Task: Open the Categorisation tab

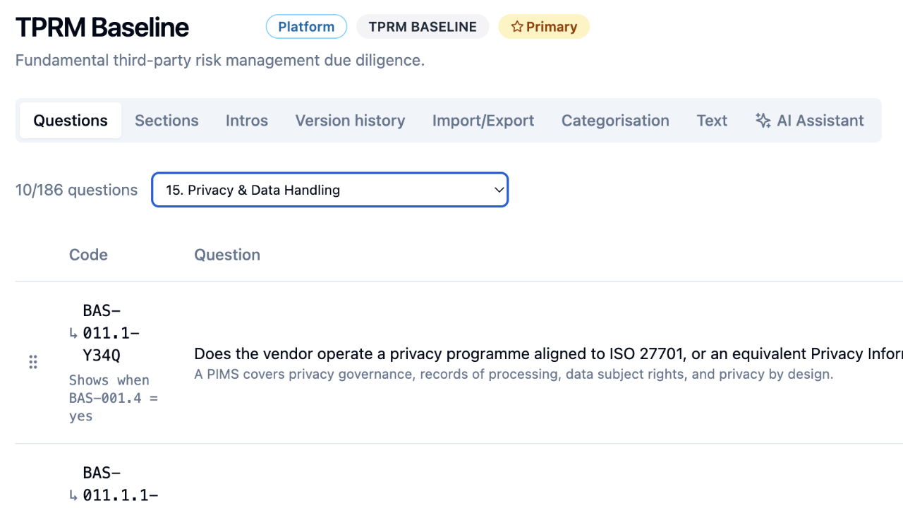Action: click(615, 121)
